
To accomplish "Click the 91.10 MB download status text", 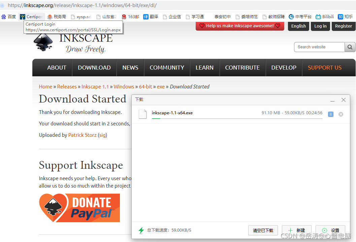I will pyautogui.click(x=292, y=113).
